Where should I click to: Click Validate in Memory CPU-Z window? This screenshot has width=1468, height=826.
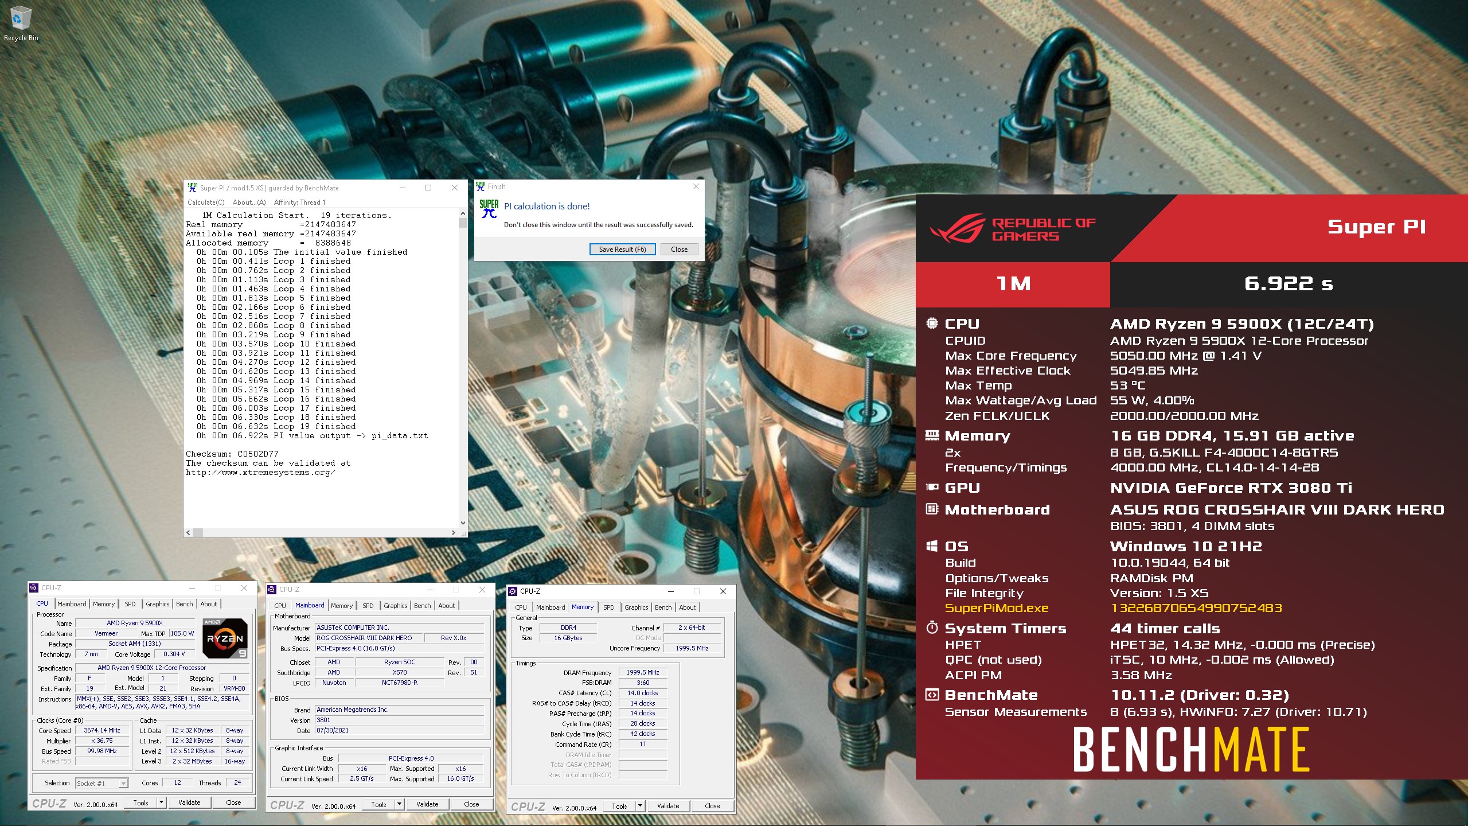click(668, 806)
